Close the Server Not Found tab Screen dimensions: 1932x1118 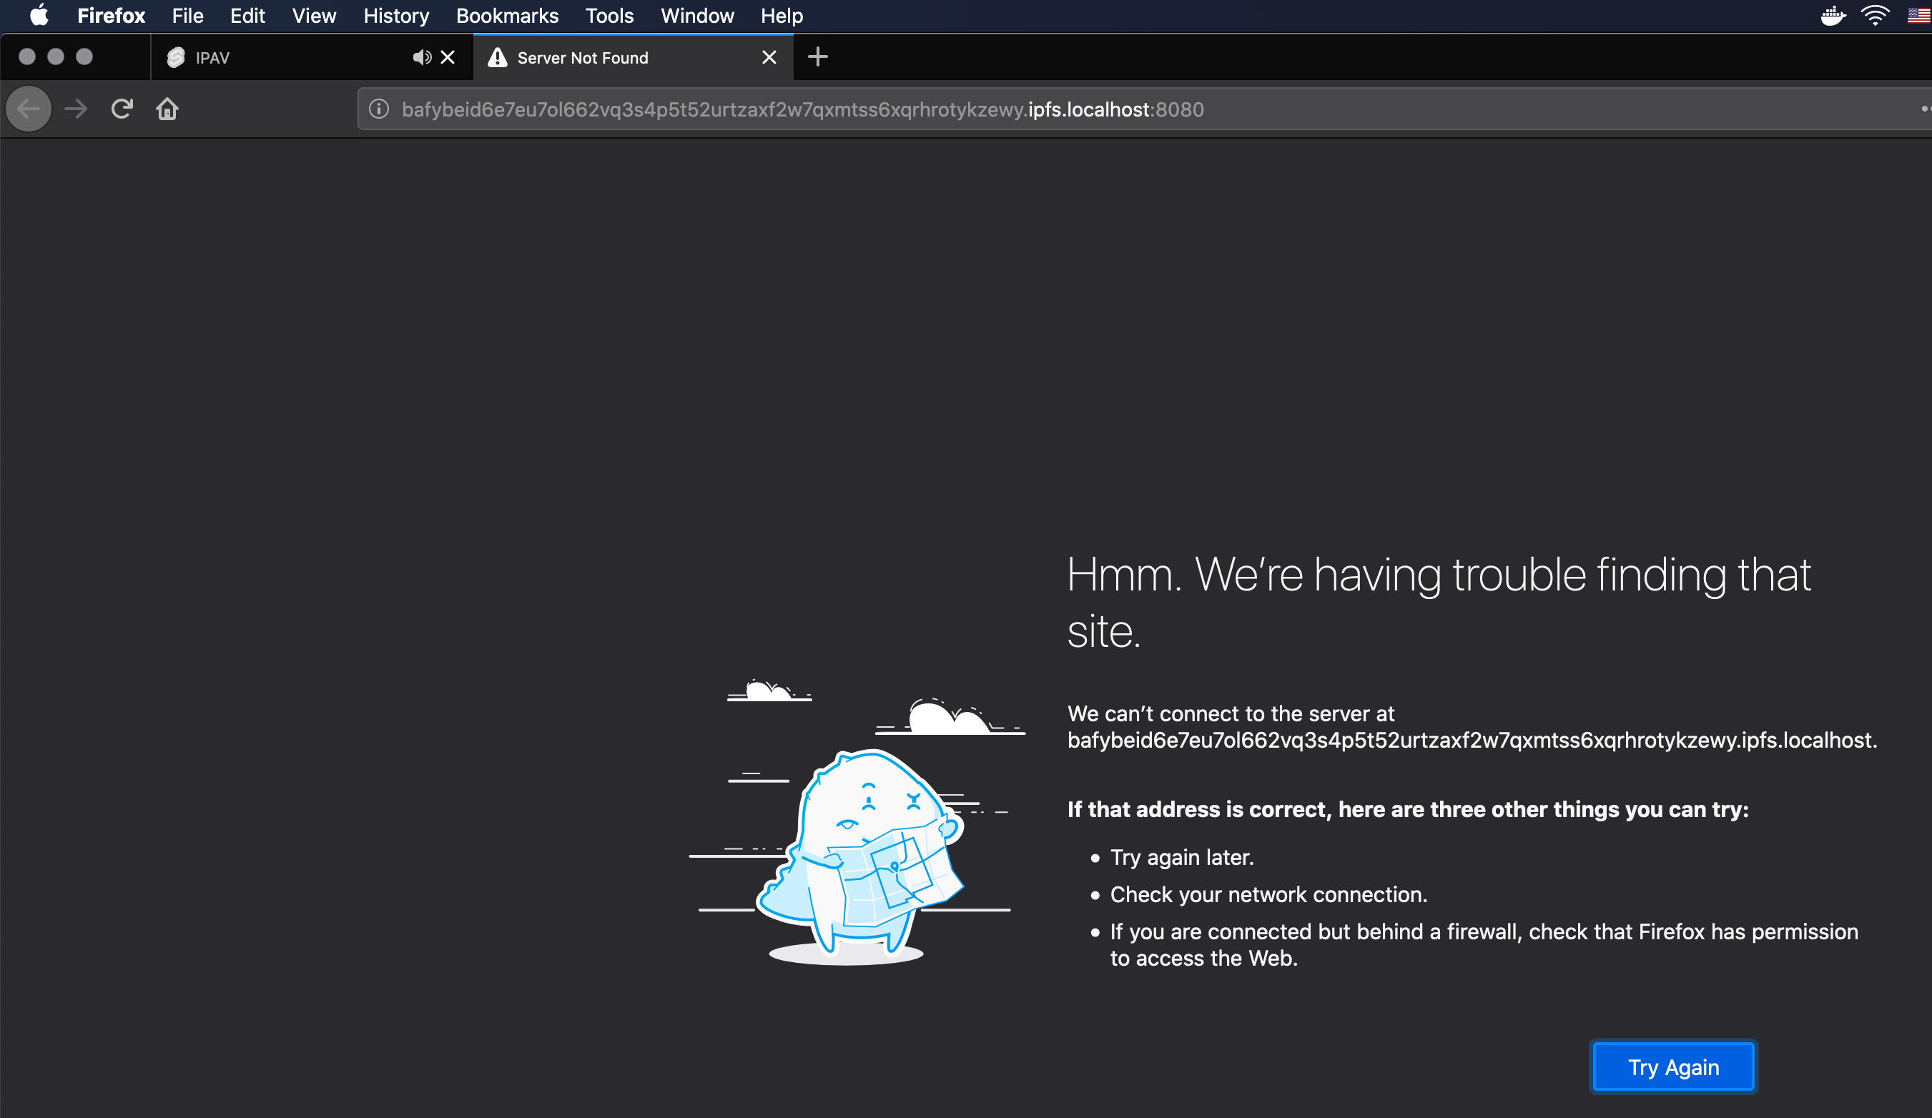(769, 57)
